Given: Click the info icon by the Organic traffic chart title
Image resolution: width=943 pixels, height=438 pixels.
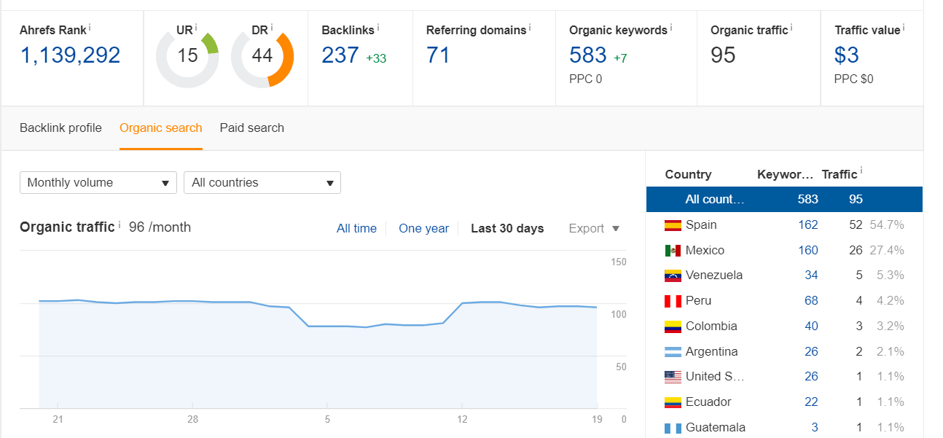Looking at the screenshot, I should (120, 224).
